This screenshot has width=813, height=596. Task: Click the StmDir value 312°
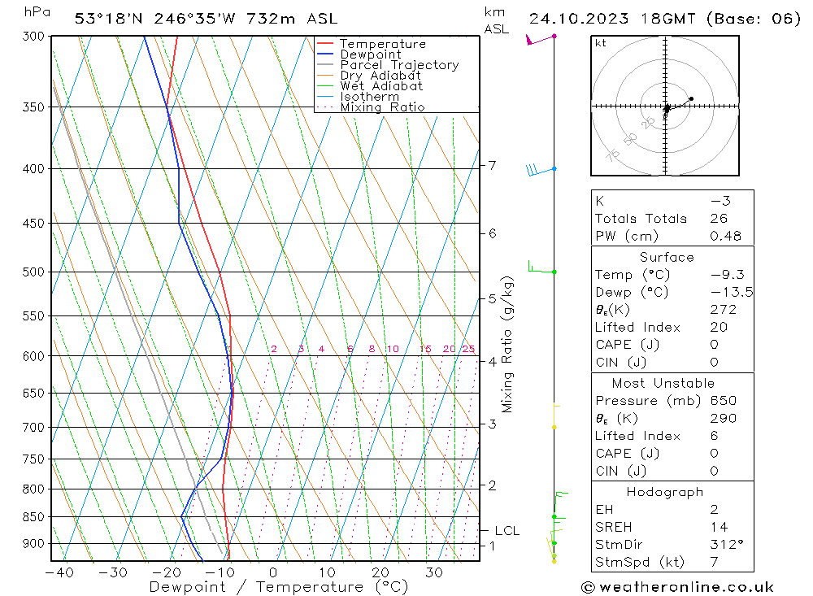pos(727,545)
